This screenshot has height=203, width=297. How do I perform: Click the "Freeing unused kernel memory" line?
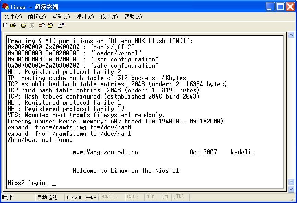coord(116,121)
